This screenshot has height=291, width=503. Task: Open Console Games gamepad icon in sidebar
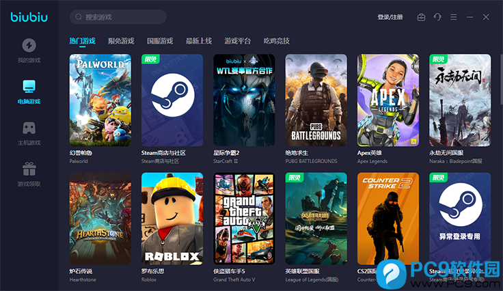pos(29,128)
